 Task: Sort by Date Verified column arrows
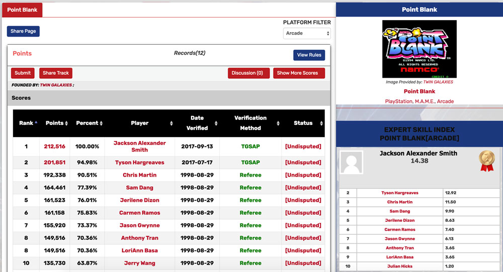216,123
